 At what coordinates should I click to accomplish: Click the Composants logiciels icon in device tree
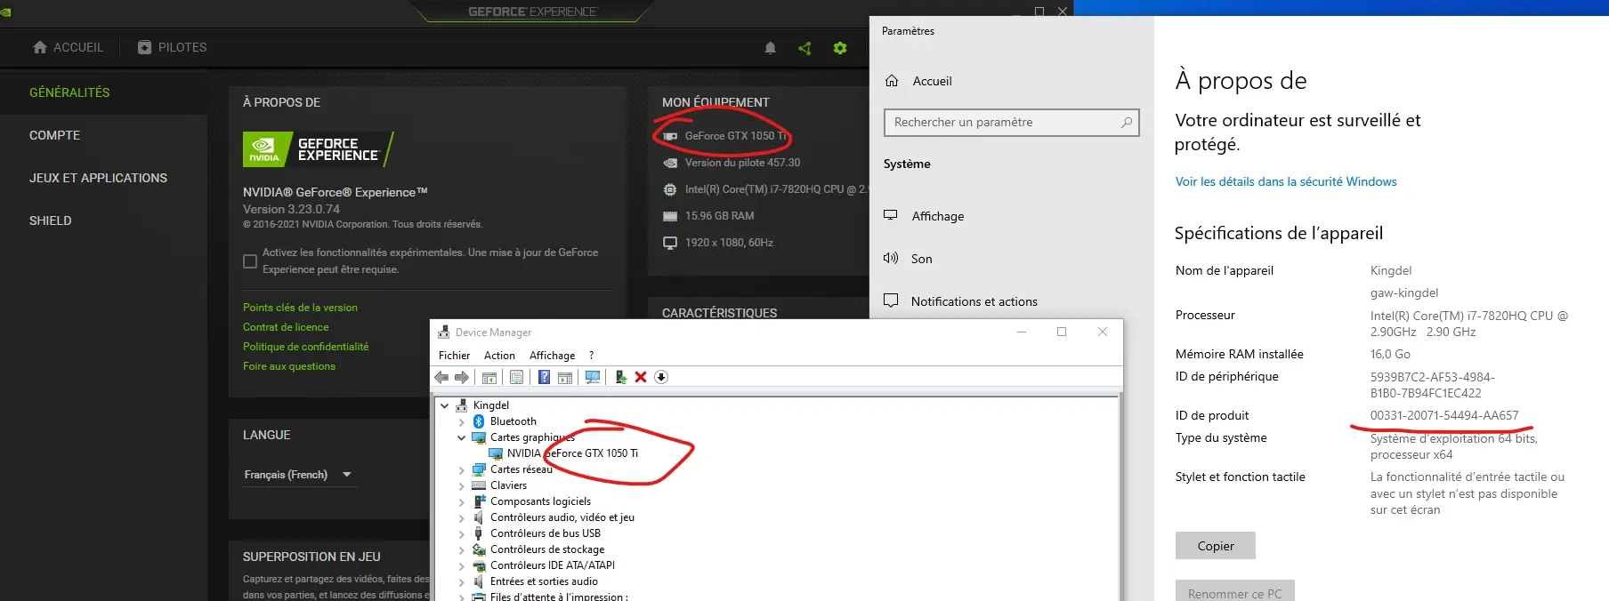point(479,501)
